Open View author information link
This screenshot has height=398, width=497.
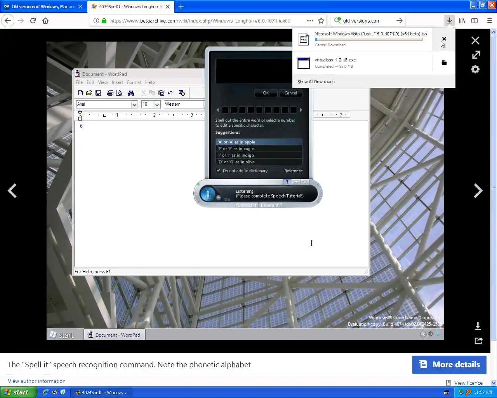(36, 381)
